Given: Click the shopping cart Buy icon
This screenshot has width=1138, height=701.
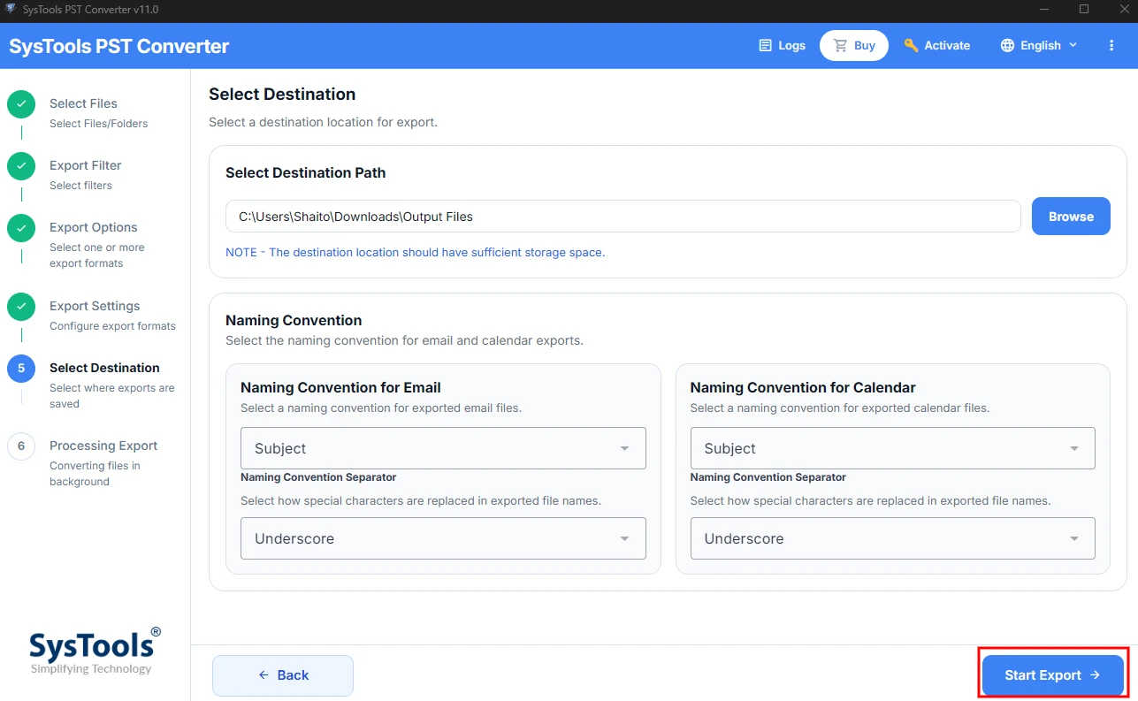Looking at the screenshot, I should [840, 45].
